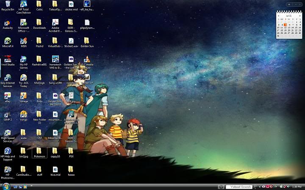
Task: Select the Flashd folder
Action: pos(39,43)
